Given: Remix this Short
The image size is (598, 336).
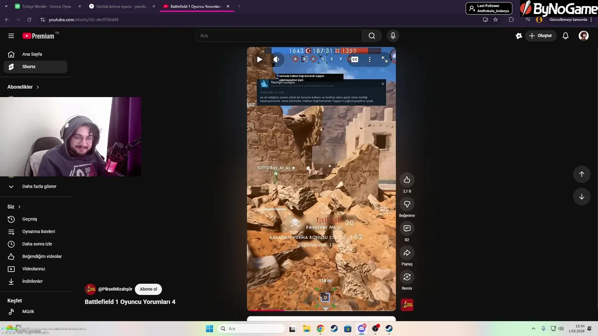Looking at the screenshot, I should 407,277.
